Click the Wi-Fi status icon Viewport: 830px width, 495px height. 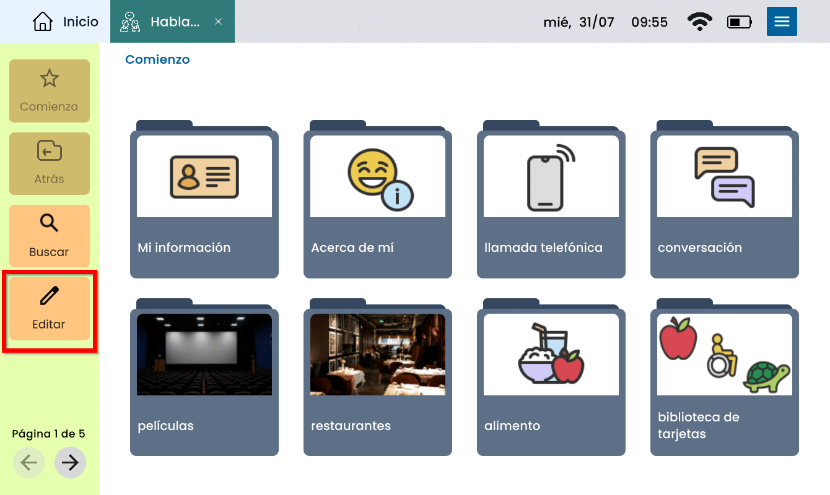tap(699, 22)
